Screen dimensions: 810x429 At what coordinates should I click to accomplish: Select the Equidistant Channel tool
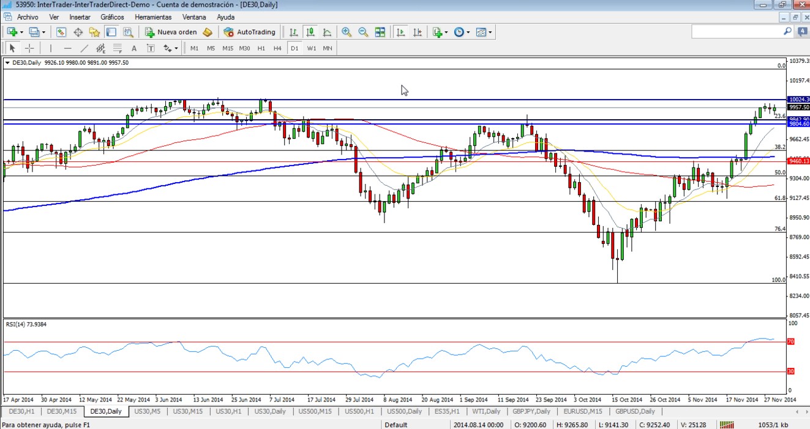click(x=100, y=48)
